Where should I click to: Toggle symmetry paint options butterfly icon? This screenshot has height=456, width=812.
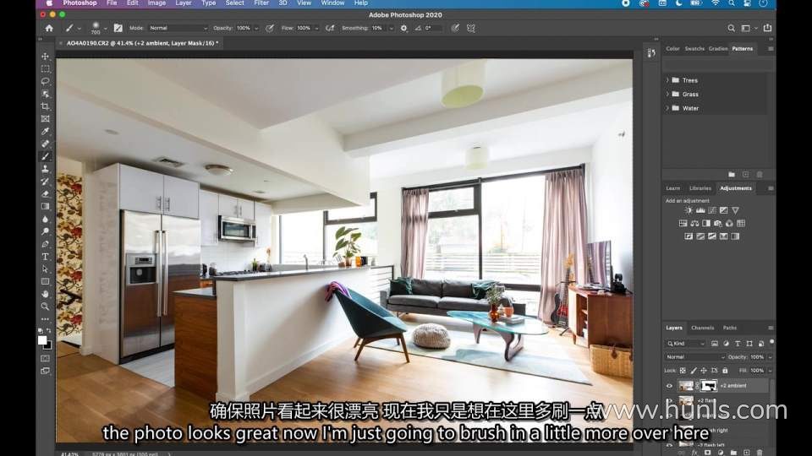[x=471, y=29]
